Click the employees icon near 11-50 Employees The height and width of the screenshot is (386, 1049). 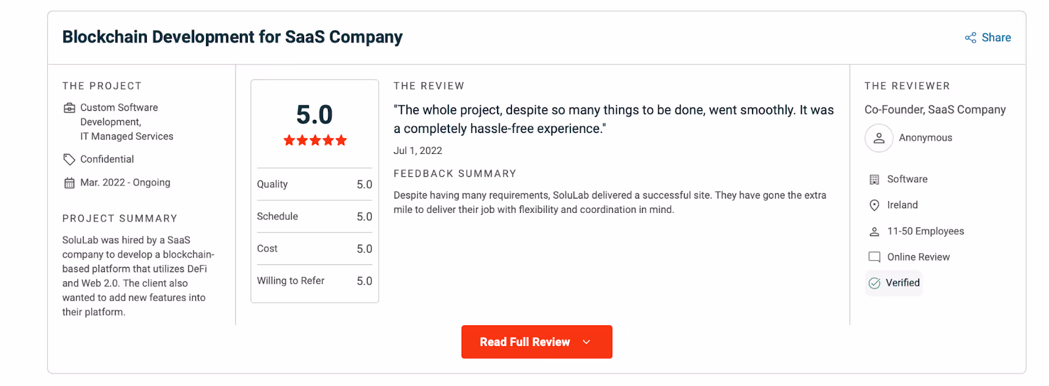[875, 231]
